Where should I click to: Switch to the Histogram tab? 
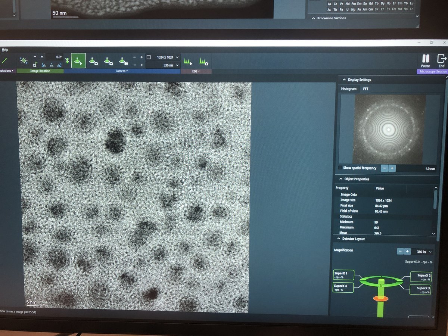pyautogui.click(x=348, y=89)
